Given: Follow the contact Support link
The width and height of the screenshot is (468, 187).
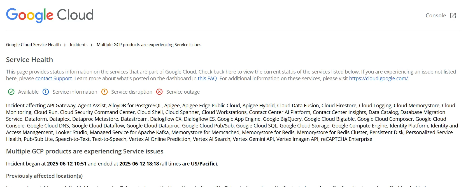Looking at the screenshot, I should pos(53,79).
